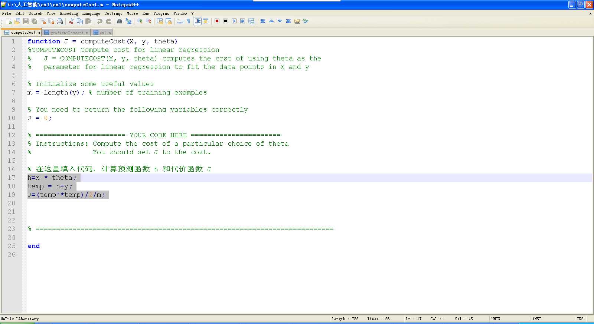Viewport: 594px width, 324px height.
Task: Close the current document via toolbar icon
Action: tap(43, 22)
